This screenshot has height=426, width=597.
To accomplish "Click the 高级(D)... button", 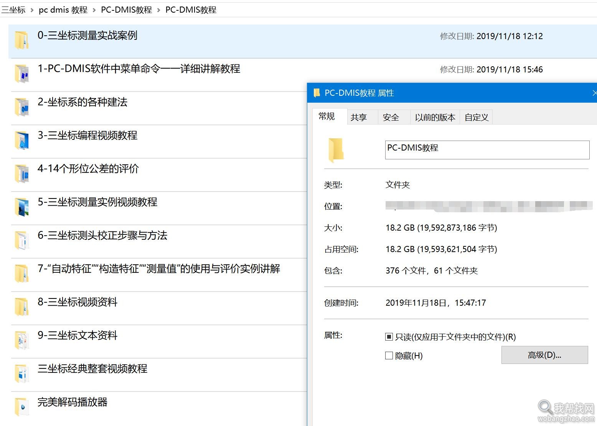I will [x=544, y=355].
